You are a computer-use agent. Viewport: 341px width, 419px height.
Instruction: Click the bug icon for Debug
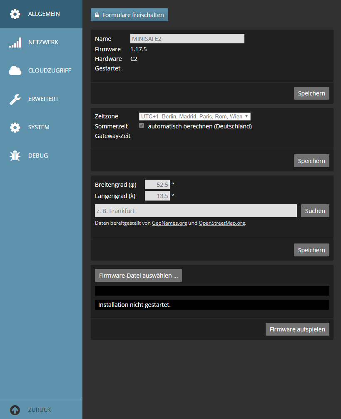(x=15, y=156)
